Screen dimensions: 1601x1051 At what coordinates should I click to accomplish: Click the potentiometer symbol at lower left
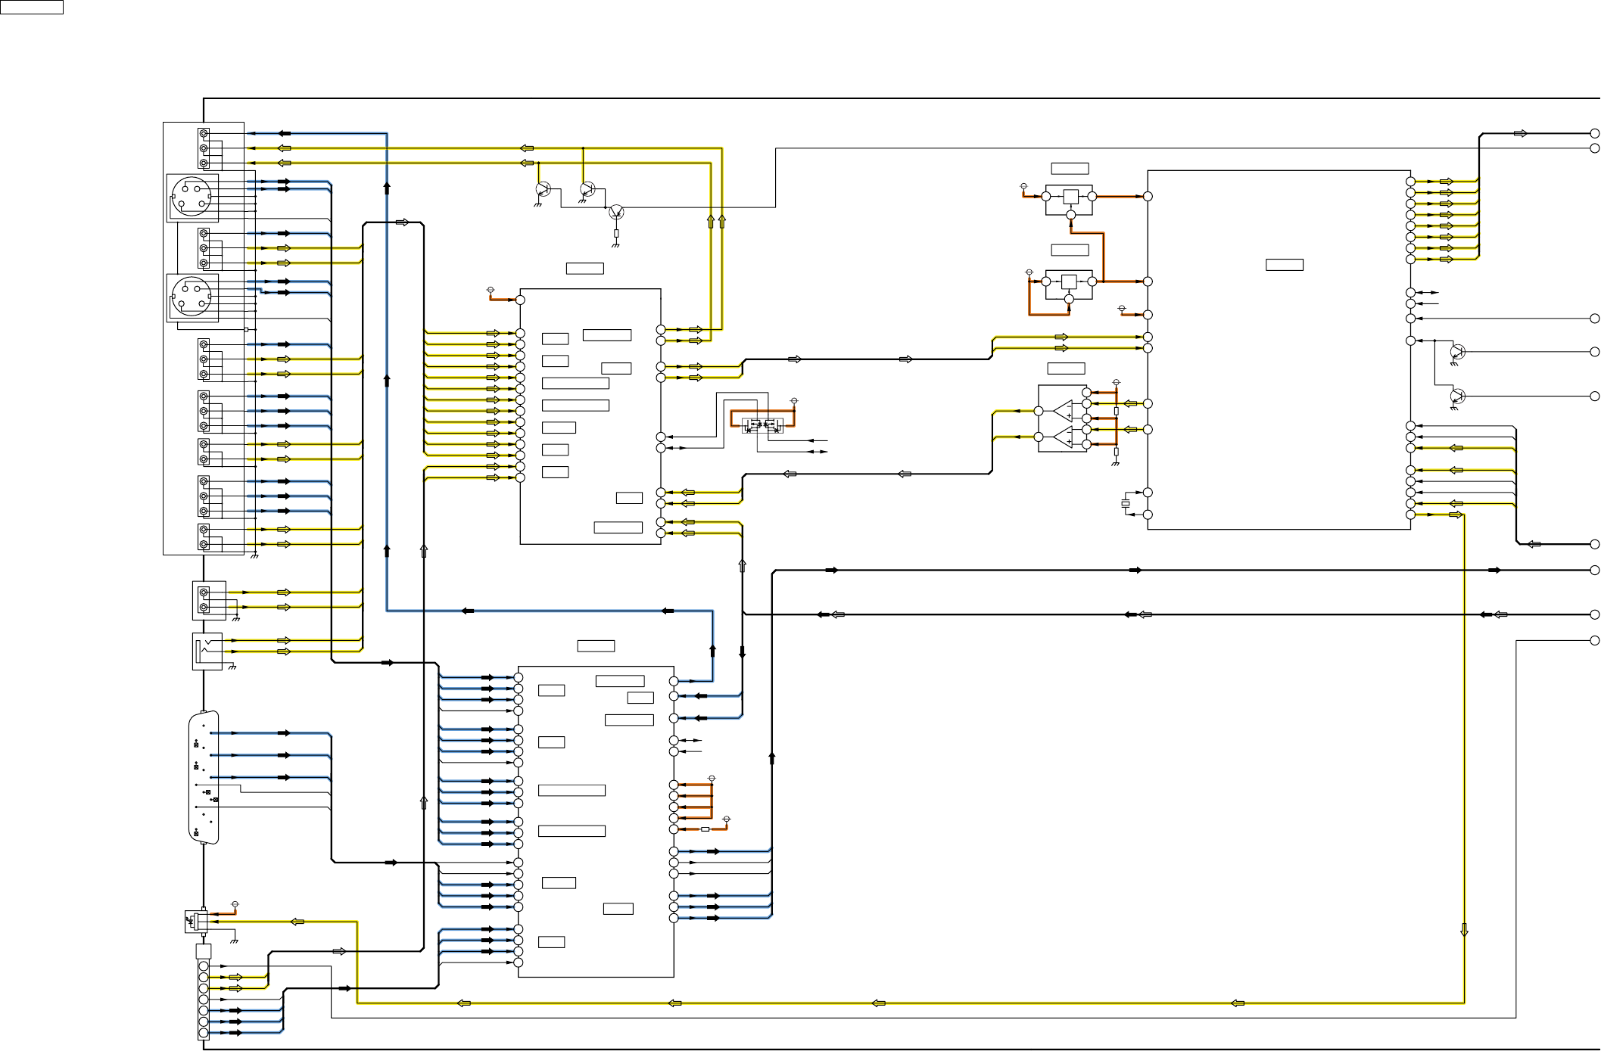[195, 921]
